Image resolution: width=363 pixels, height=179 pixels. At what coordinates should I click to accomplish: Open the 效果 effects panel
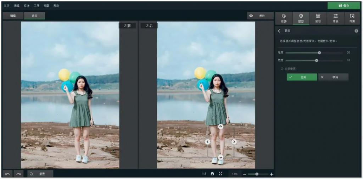tap(352, 18)
